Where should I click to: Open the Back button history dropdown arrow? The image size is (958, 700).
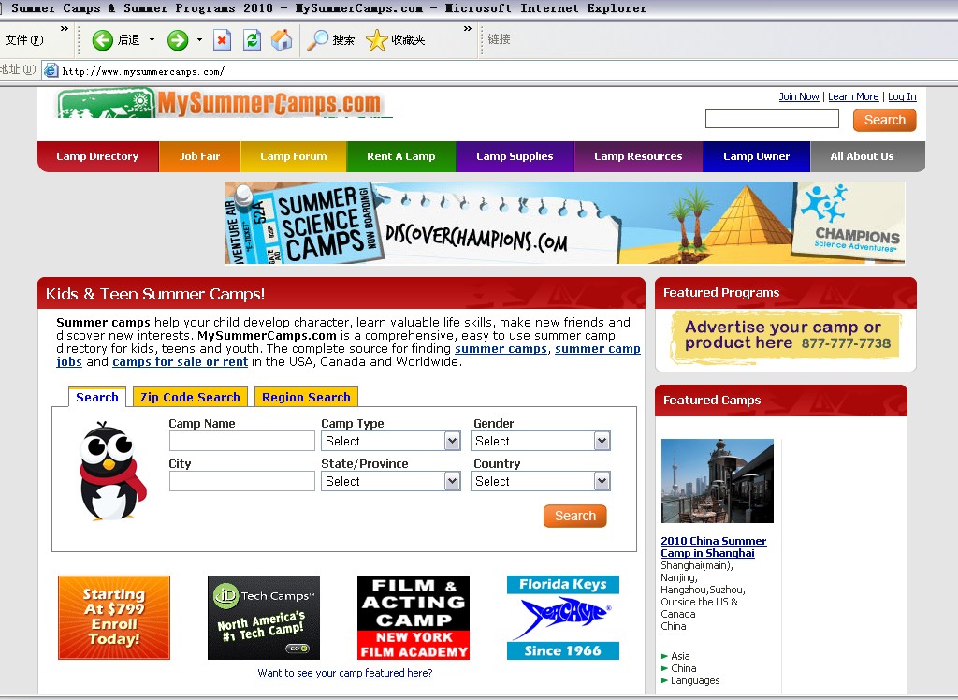152,40
